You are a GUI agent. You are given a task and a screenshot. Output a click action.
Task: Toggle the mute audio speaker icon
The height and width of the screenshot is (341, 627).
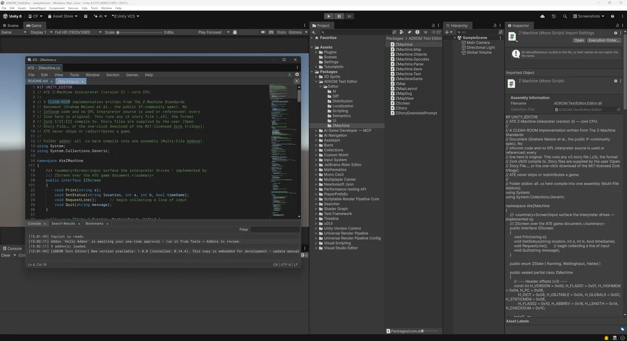tap(263, 32)
